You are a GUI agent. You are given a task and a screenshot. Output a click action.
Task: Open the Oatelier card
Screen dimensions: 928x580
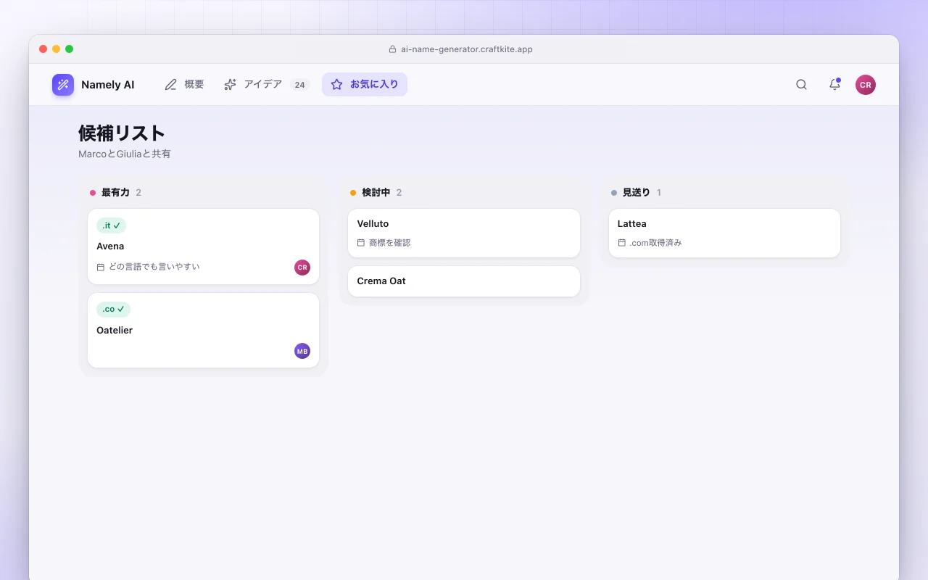pyautogui.click(x=203, y=331)
